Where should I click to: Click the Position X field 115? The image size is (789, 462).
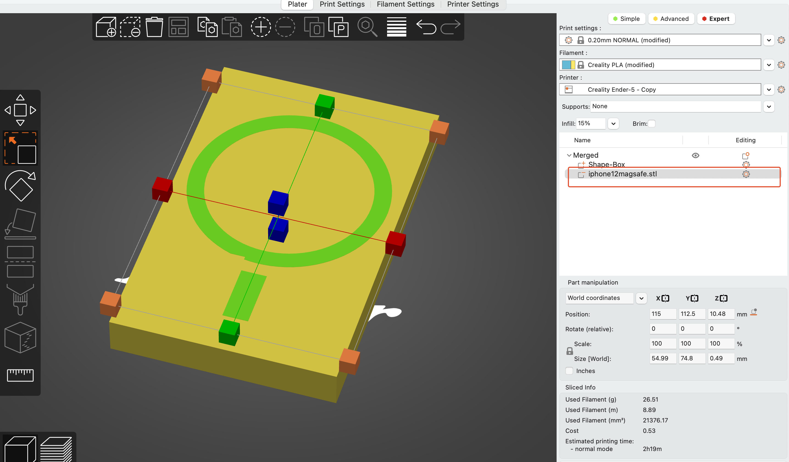coord(663,314)
